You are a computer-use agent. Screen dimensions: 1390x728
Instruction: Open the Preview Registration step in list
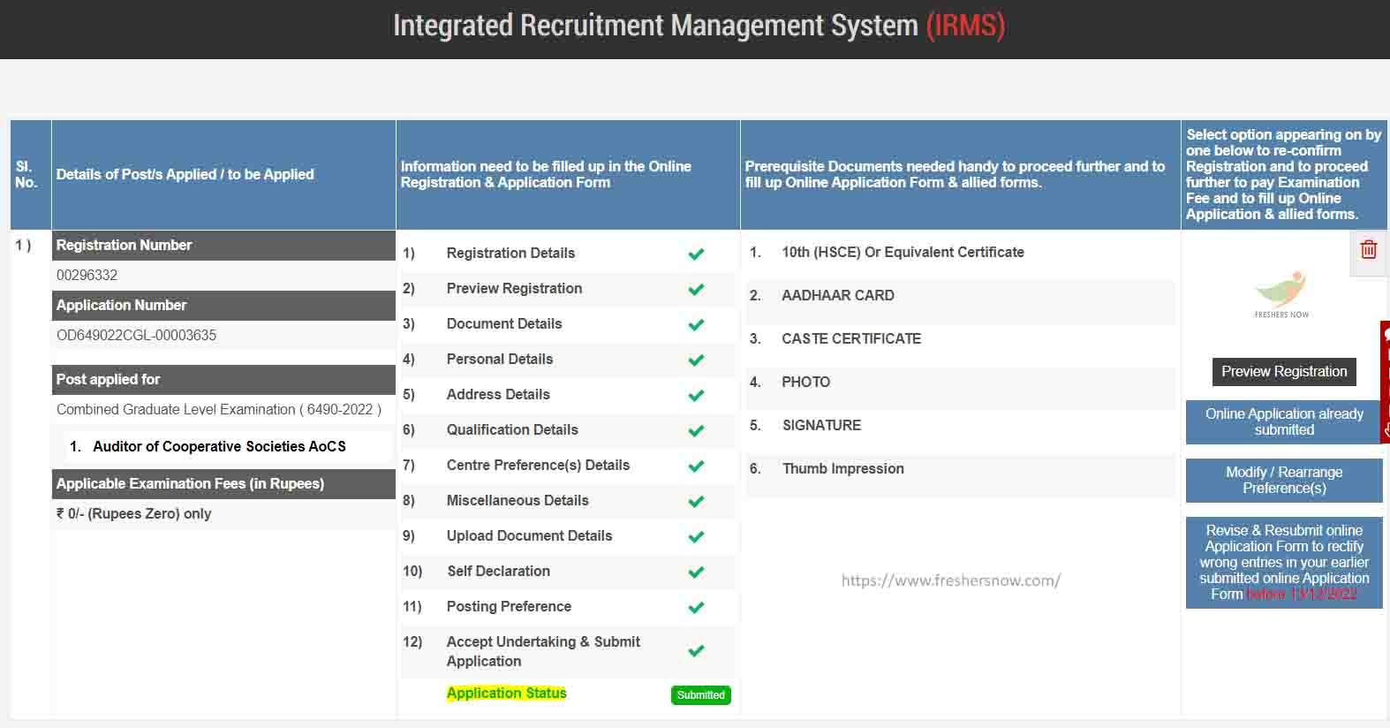tap(514, 288)
